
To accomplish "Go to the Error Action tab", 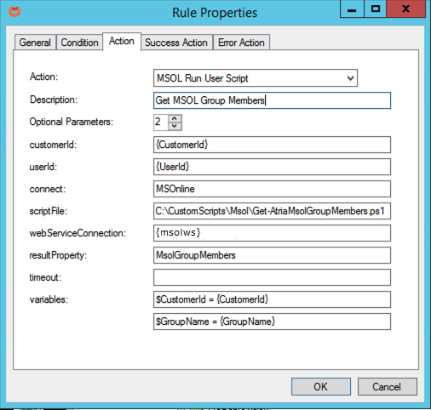I will point(241,43).
